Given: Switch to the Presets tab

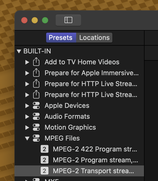Looking at the screenshot, I should [61, 38].
